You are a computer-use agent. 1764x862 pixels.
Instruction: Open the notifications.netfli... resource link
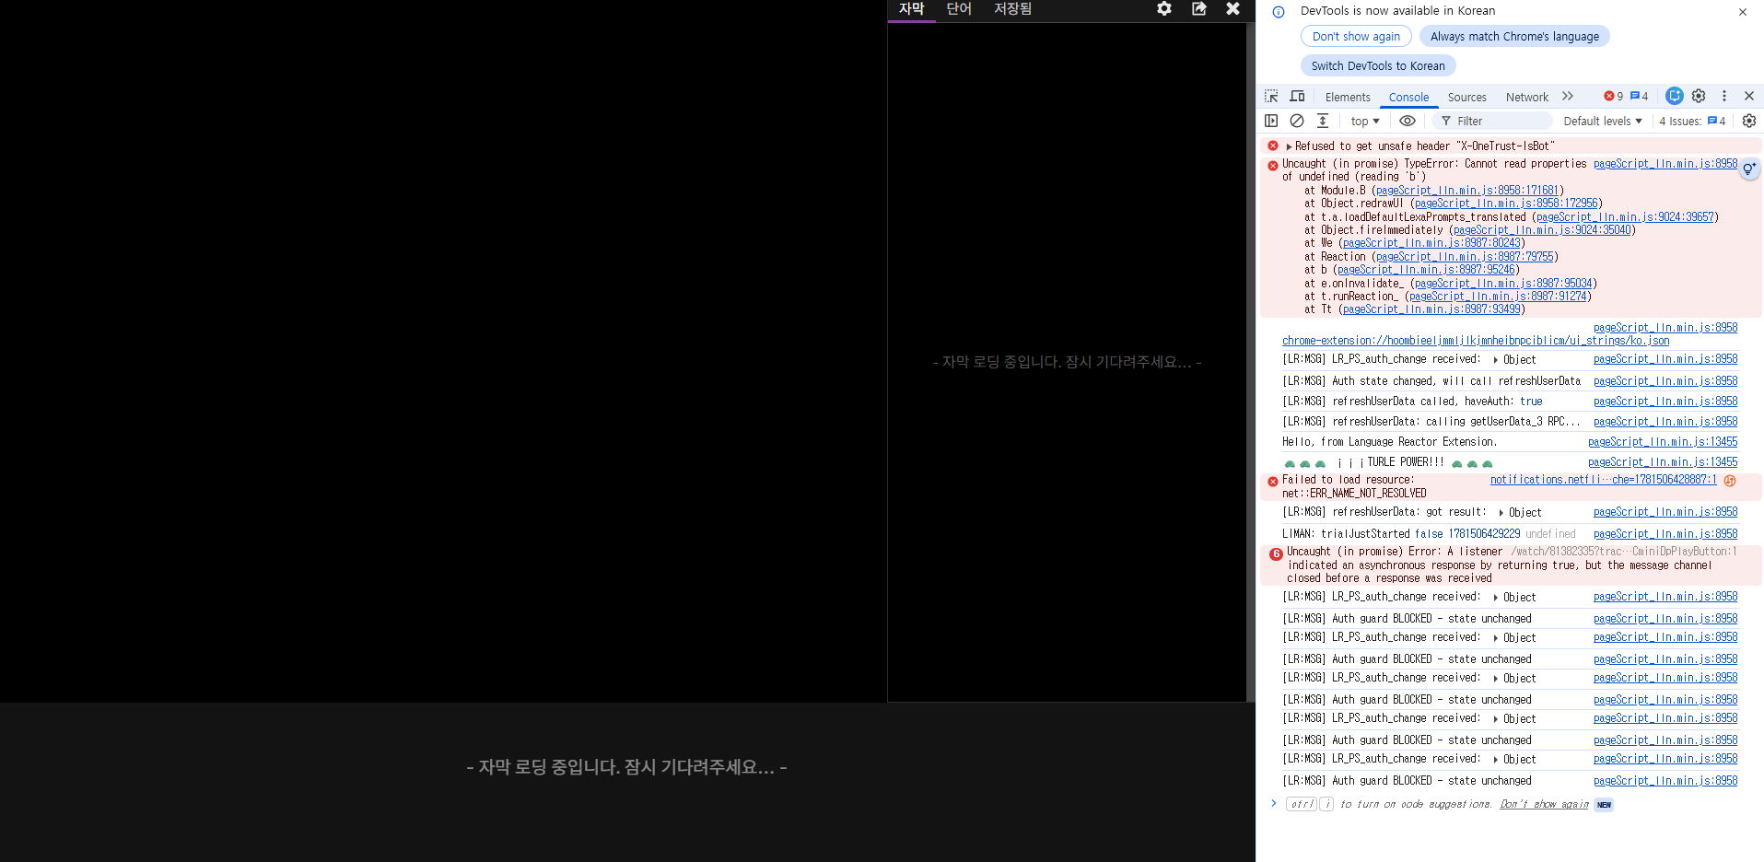1604,479
